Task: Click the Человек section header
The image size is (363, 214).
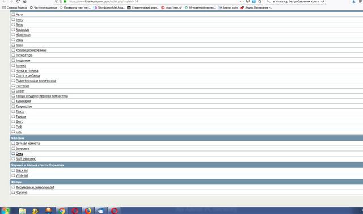Action: click(x=187, y=138)
